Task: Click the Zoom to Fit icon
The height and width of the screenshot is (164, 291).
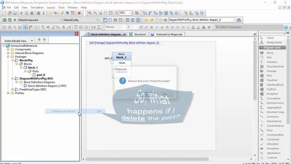Action: pos(111,13)
